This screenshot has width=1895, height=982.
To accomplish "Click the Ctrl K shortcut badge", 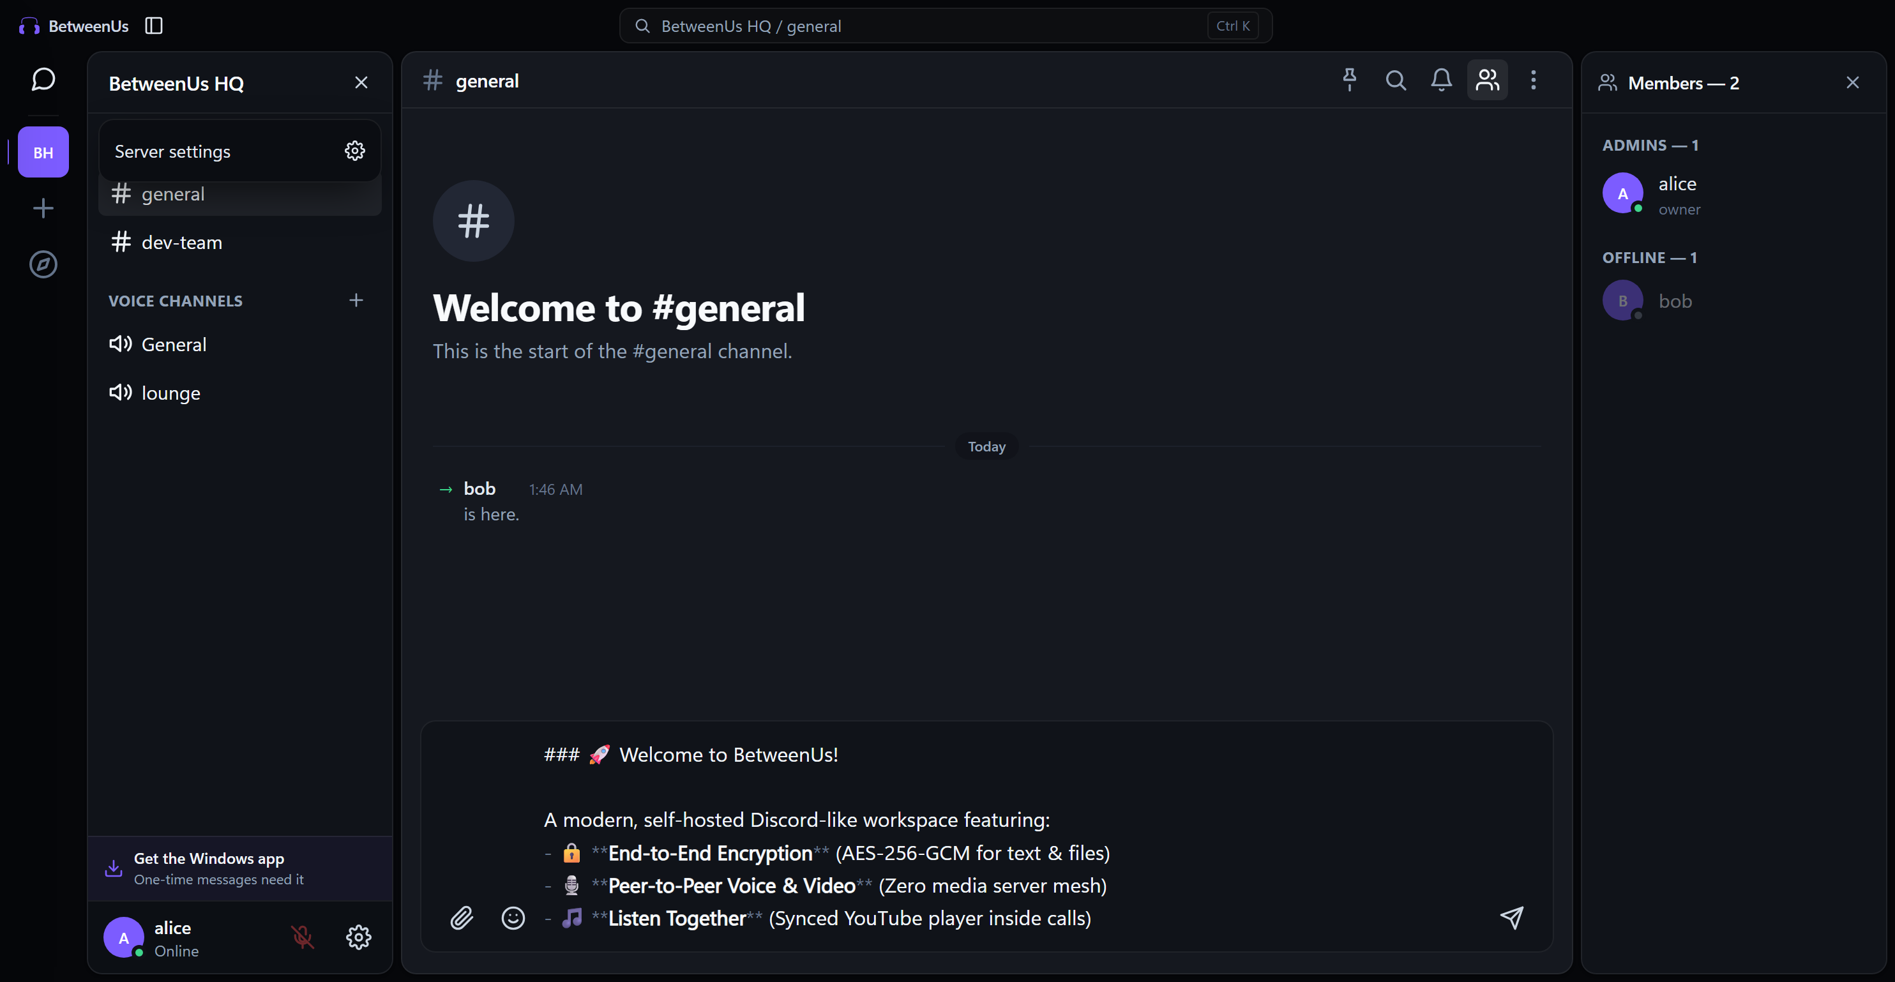I will (x=1233, y=26).
